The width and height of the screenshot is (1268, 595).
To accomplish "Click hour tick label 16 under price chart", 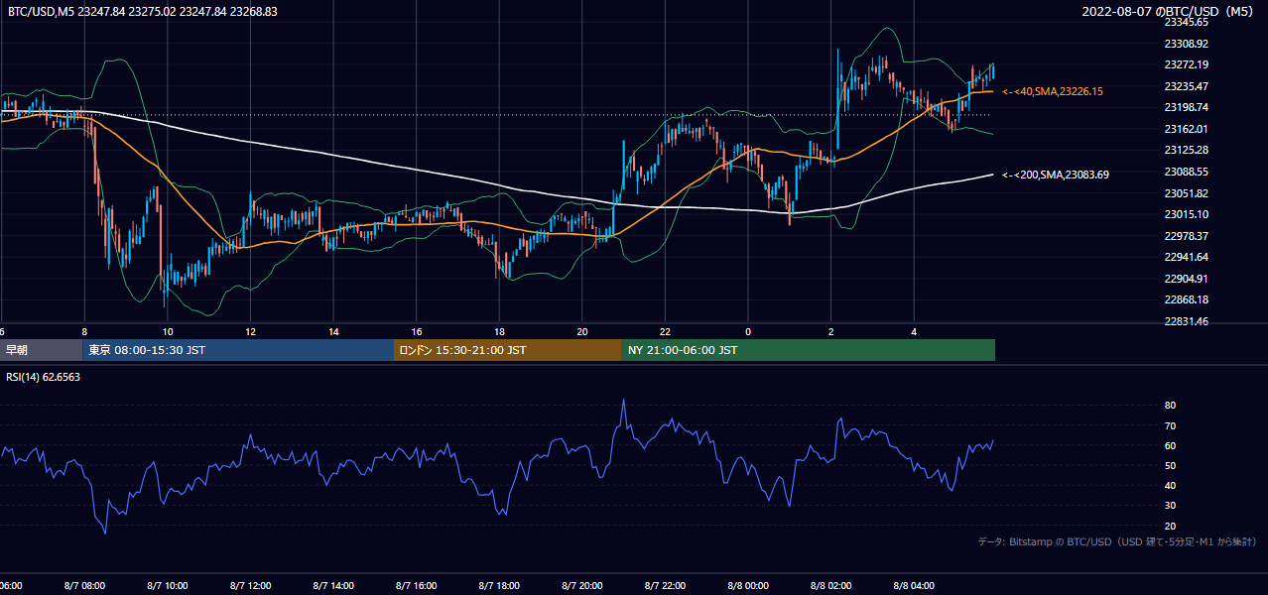I will (417, 331).
